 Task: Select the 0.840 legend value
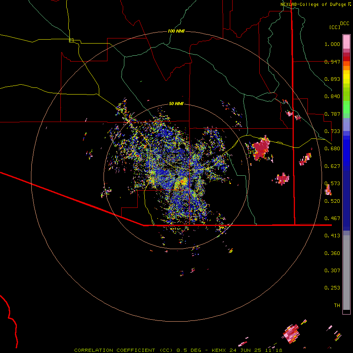[x=332, y=96]
